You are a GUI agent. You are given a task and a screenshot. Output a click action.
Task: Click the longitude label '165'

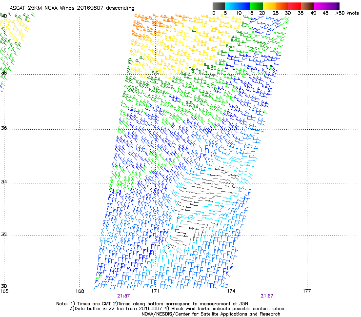[4, 291]
